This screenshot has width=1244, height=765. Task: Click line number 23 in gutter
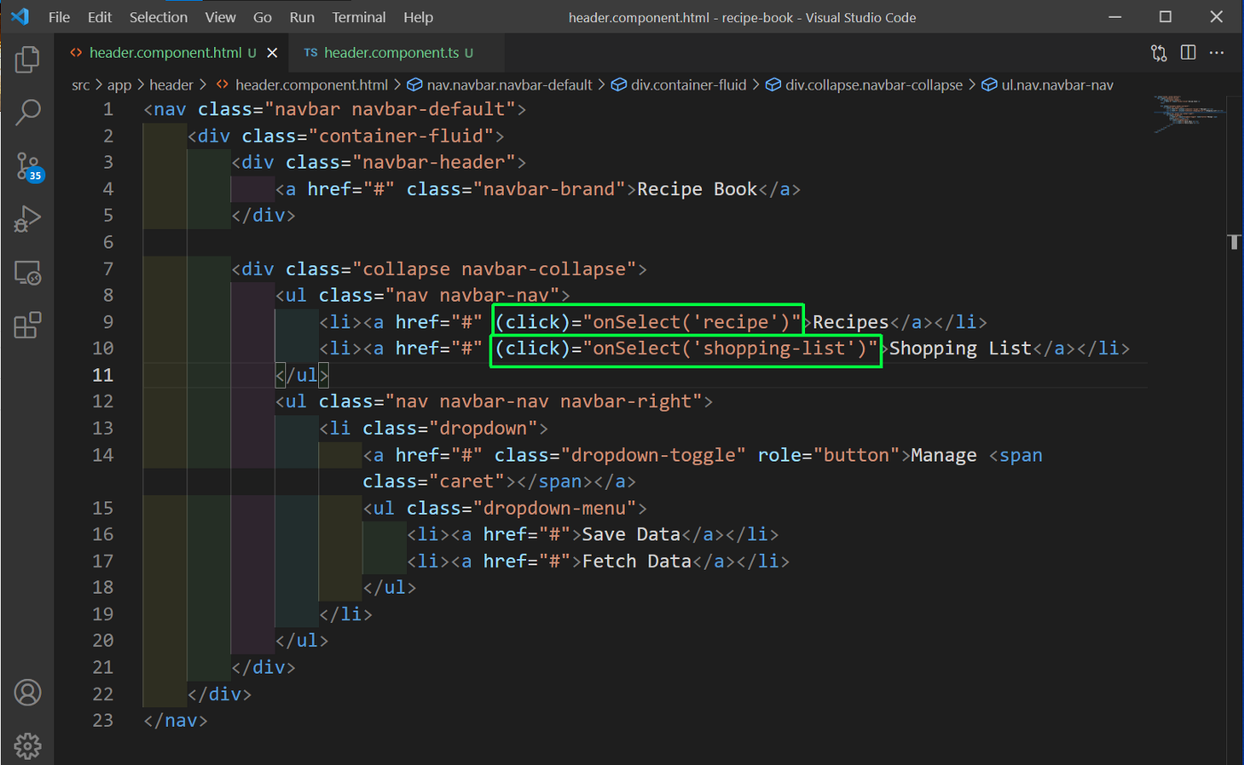(103, 720)
